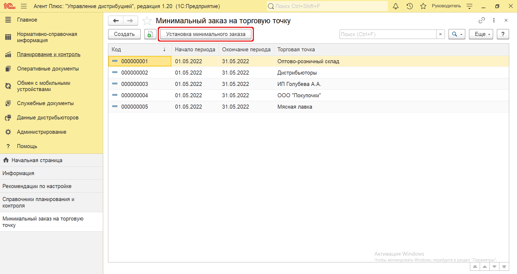Navigate back with the left arrow
This screenshot has width=517, height=274.
(x=116, y=21)
